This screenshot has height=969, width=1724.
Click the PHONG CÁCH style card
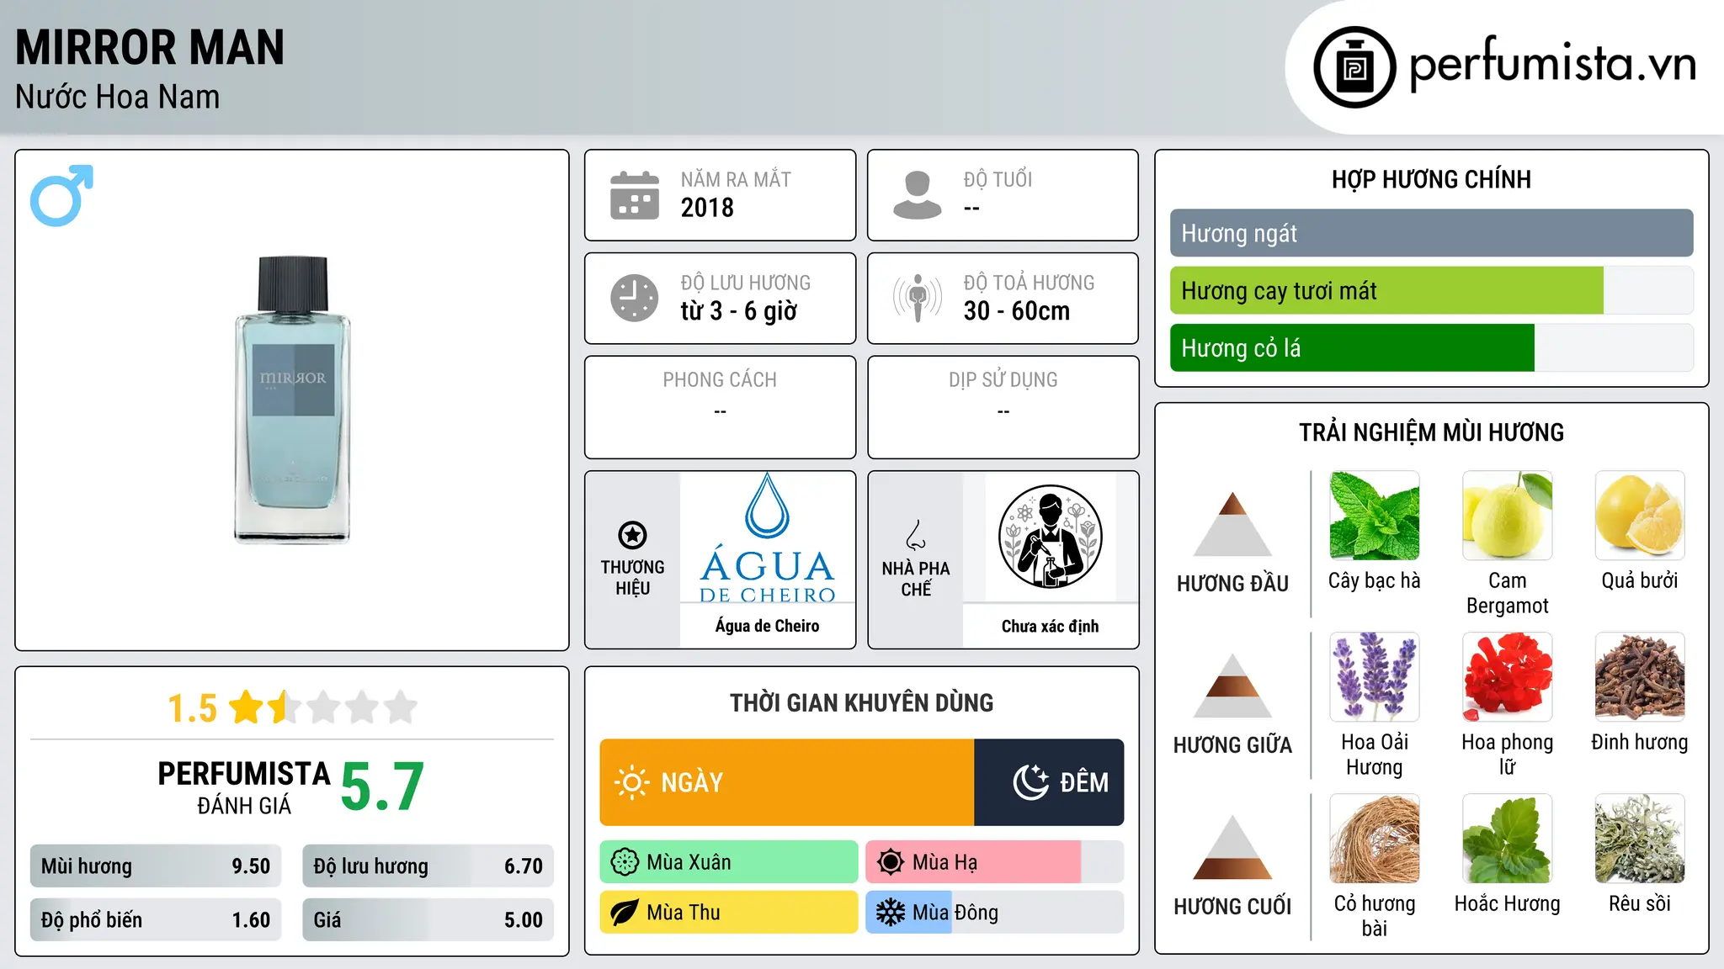click(720, 407)
